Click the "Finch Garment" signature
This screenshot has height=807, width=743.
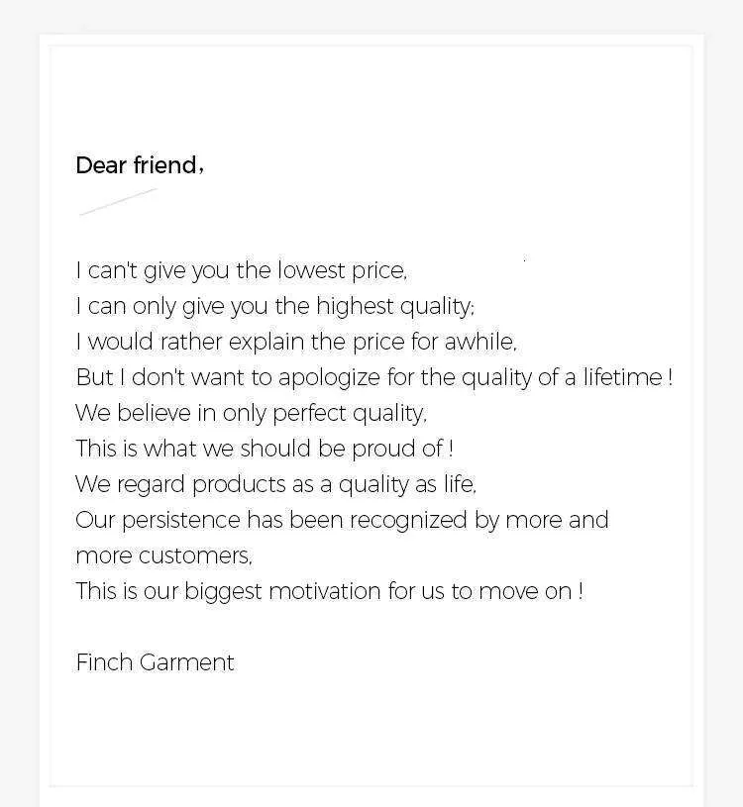155,662
